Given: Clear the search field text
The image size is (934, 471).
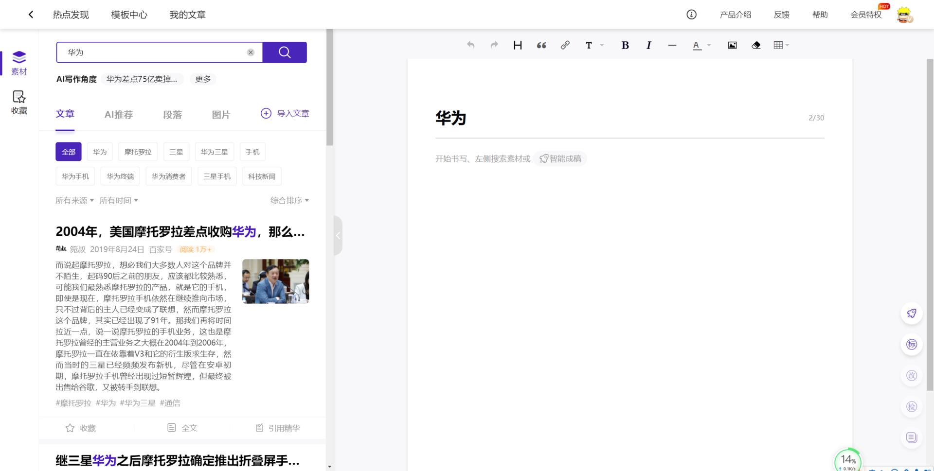Looking at the screenshot, I should 251,52.
